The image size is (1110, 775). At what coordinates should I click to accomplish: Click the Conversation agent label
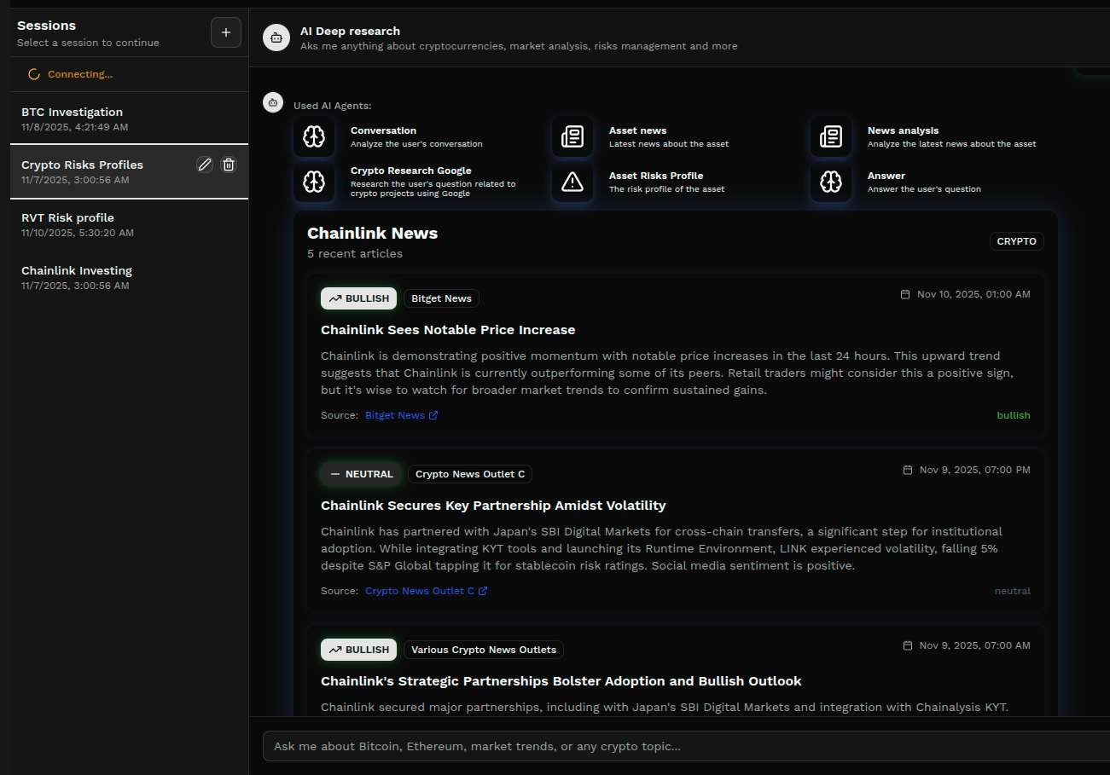[x=383, y=130]
